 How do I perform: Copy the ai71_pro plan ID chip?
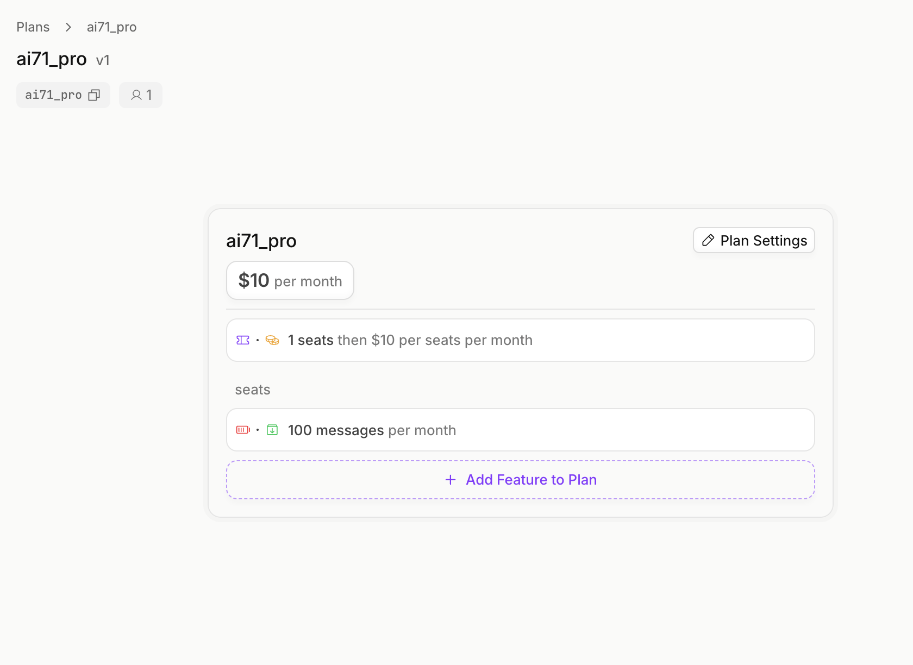click(54, 95)
